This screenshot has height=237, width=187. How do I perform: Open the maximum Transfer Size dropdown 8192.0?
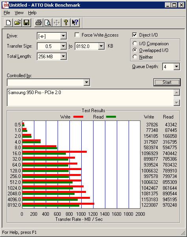101,46
